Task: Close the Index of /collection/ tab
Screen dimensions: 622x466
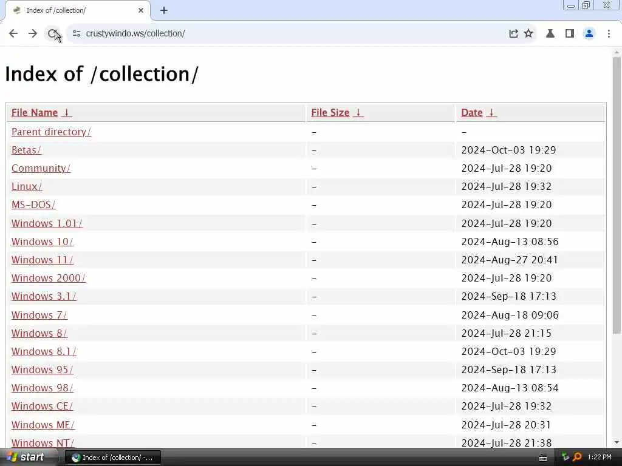Action: tap(141, 10)
